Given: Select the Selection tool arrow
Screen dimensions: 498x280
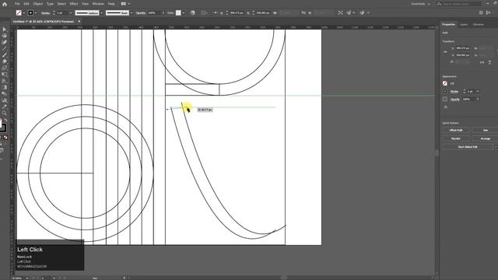Looking at the screenshot, I should (x=5, y=30).
